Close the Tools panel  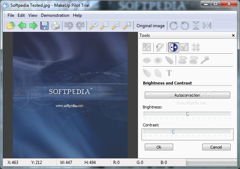pyautogui.click(x=233, y=35)
